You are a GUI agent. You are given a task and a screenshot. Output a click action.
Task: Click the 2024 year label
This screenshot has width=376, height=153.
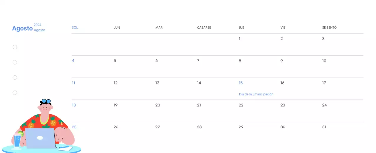tap(38, 25)
